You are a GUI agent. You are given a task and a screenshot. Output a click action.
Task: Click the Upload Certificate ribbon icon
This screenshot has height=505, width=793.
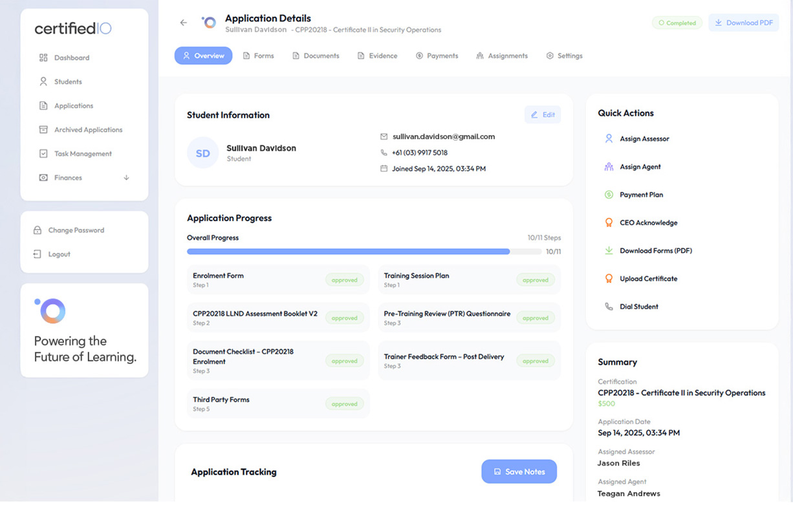609,279
